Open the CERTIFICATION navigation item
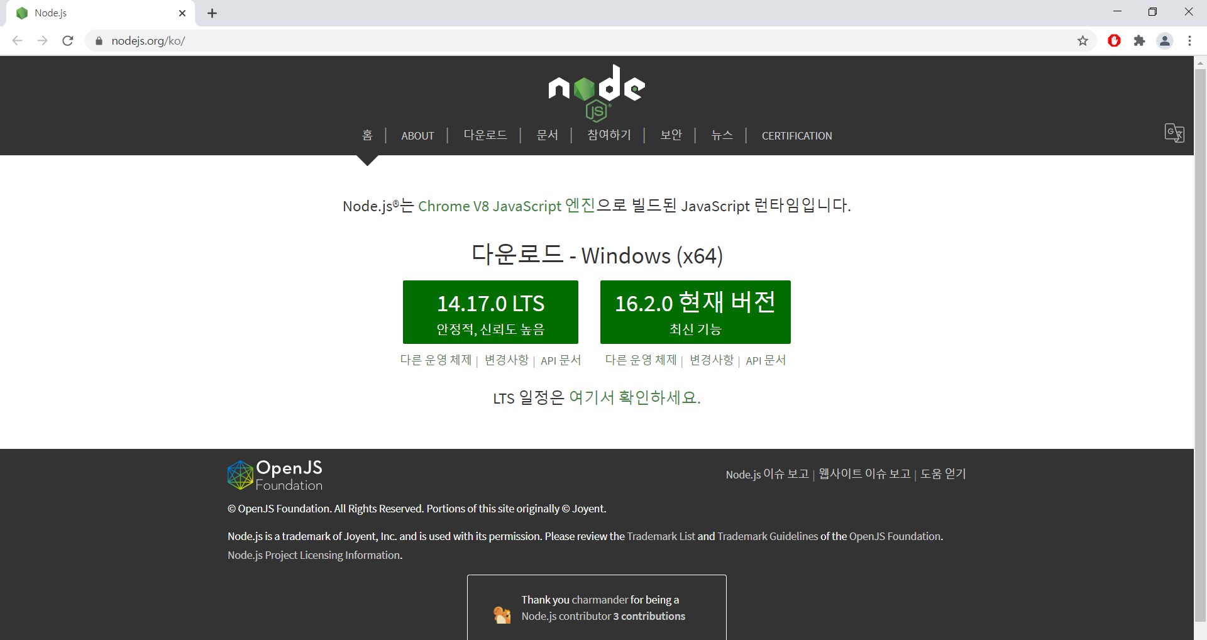The image size is (1207, 640). click(x=797, y=136)
